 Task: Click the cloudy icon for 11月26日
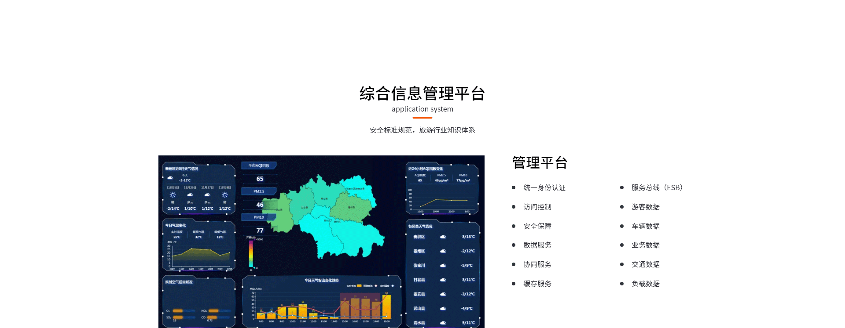190,195
